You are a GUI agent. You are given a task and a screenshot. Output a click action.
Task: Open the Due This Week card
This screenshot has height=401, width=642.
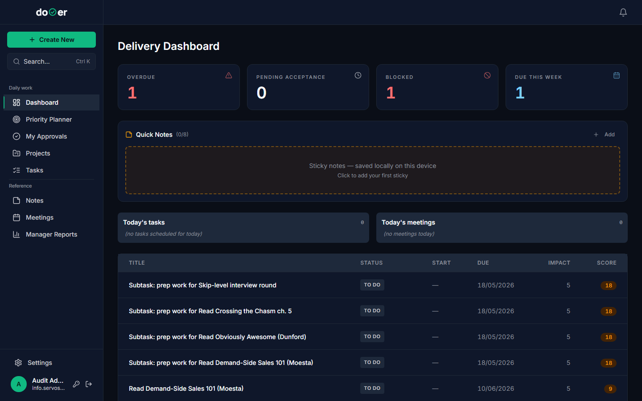pyautogui.click(x=567, y=87)
